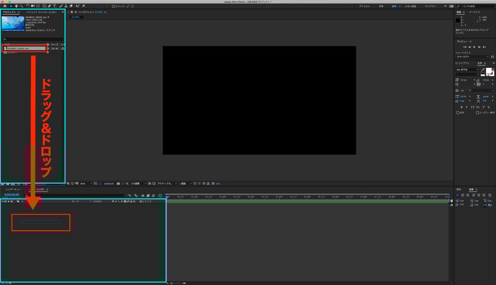
Task: Jump to last frame in Preview panel
Action: (x=485, y=47)
